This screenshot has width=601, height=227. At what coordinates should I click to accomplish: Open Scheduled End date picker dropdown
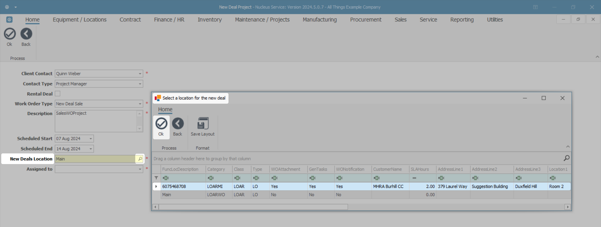(91, 149)
